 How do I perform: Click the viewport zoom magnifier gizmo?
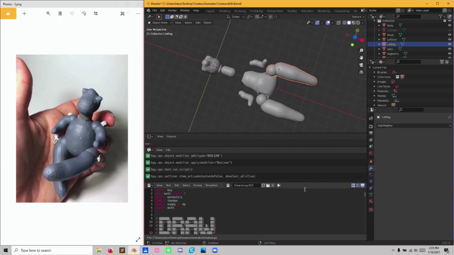[x=361, y=50]
